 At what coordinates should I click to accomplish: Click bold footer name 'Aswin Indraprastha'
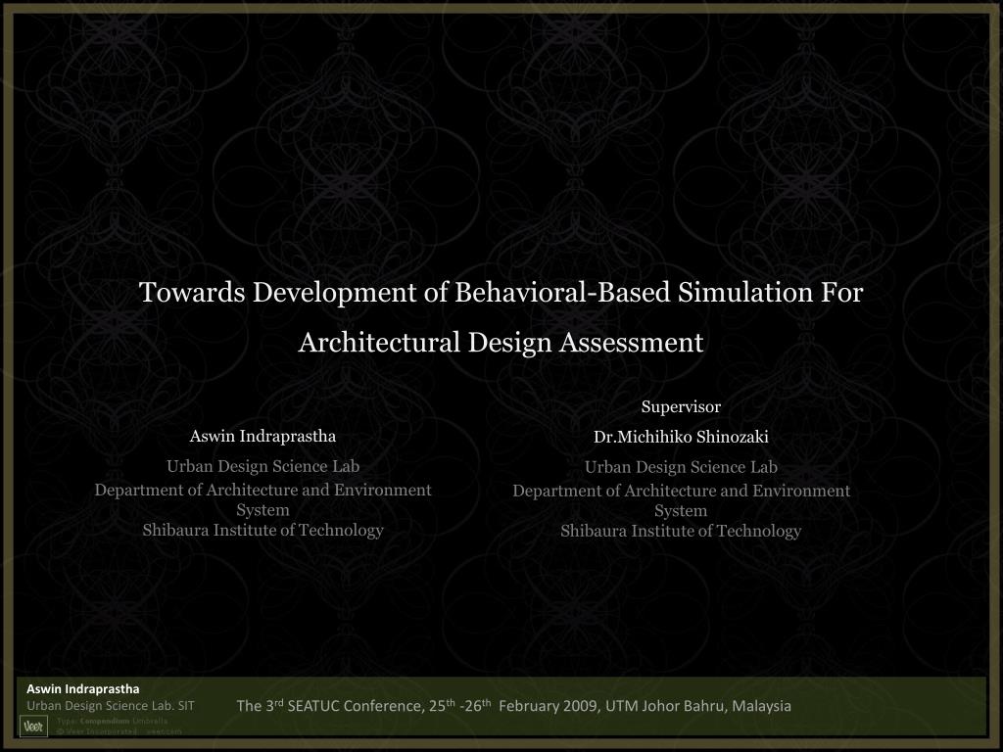click(x=82, y=689)
